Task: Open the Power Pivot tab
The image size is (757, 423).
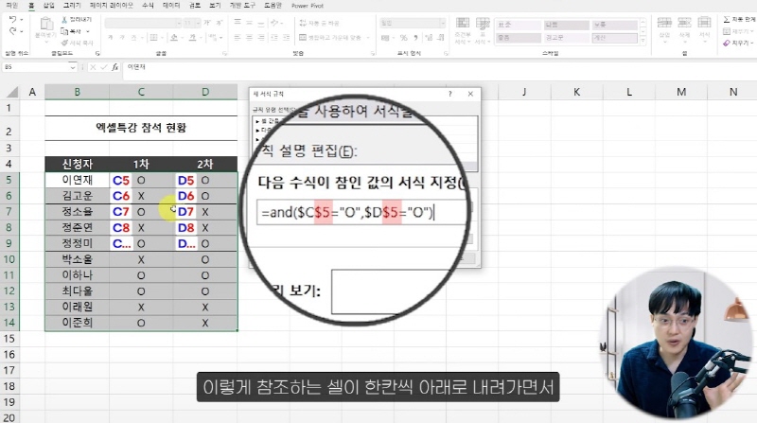Action: [x=308, y=6]
